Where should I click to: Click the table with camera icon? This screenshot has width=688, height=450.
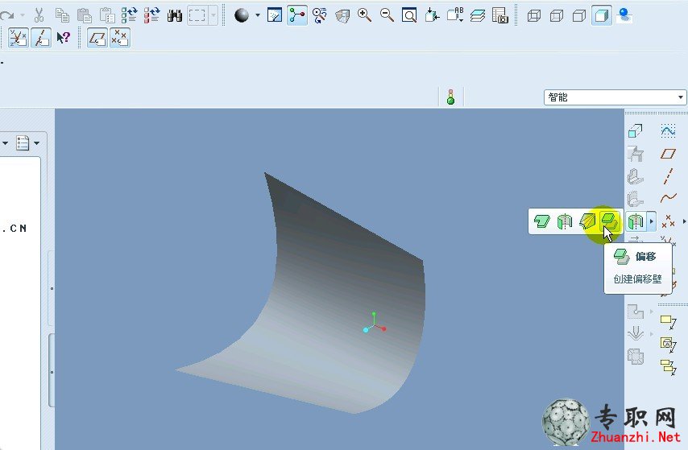[500, 15]
